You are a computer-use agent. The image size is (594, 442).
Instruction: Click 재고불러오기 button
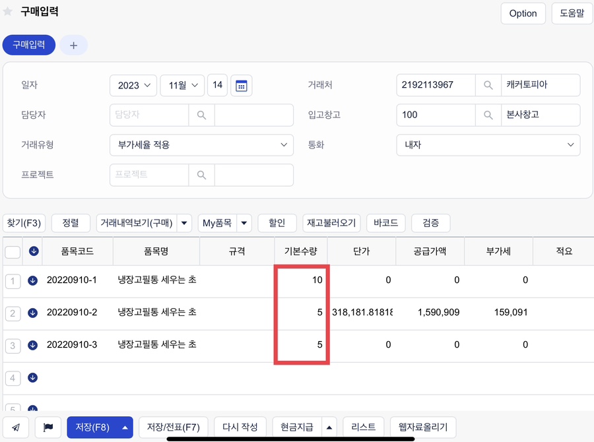coord(331,223)
